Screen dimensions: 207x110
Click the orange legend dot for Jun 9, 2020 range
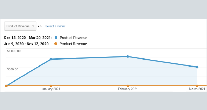tap(56, 44)
